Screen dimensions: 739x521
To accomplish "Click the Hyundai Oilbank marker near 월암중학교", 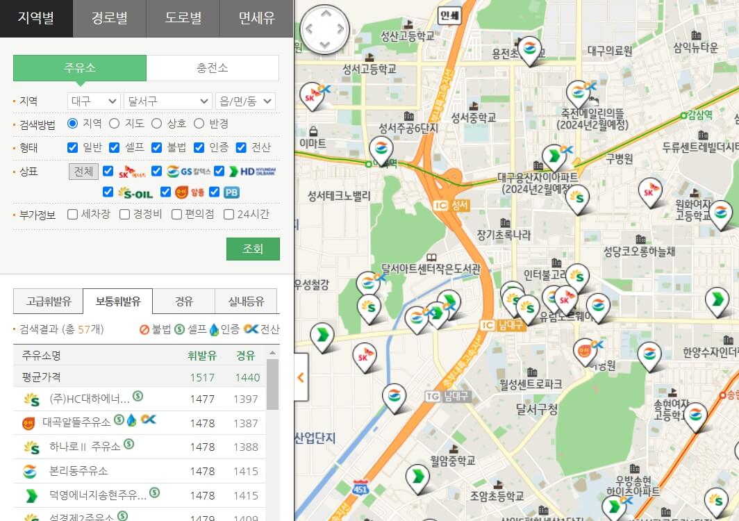I will click(x=417, y=478).
